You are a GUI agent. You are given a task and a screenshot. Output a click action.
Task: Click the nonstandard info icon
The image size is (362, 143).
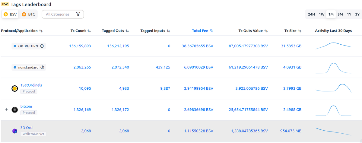click(x=42, y=67)
